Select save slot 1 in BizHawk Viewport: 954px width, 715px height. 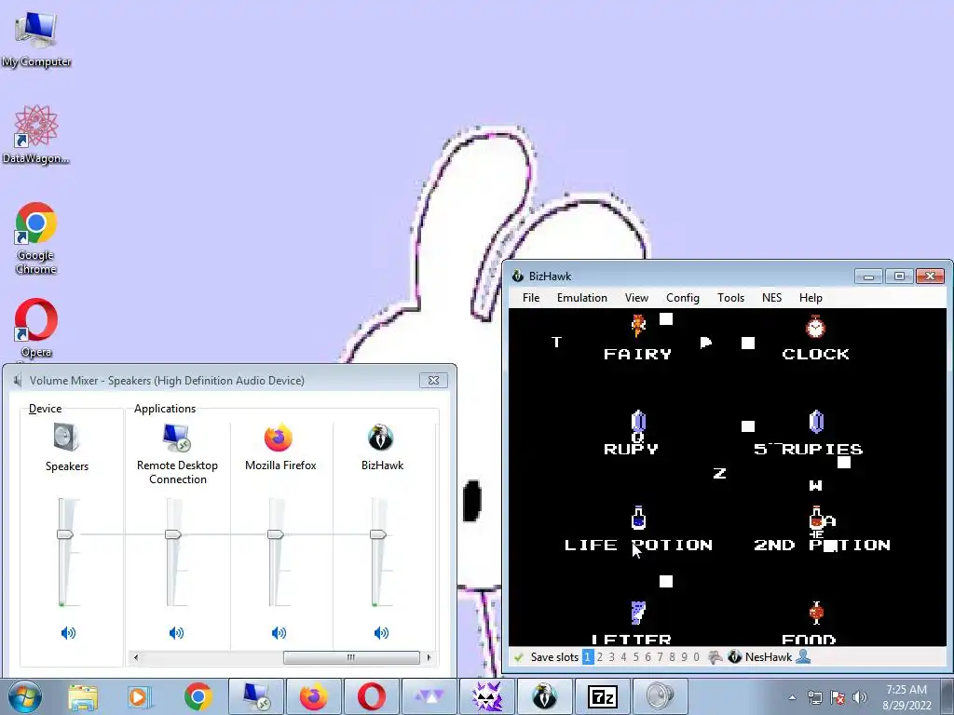[587, 657]
